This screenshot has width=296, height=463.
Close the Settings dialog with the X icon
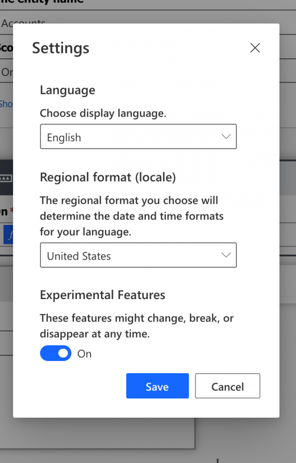(255, 48)
